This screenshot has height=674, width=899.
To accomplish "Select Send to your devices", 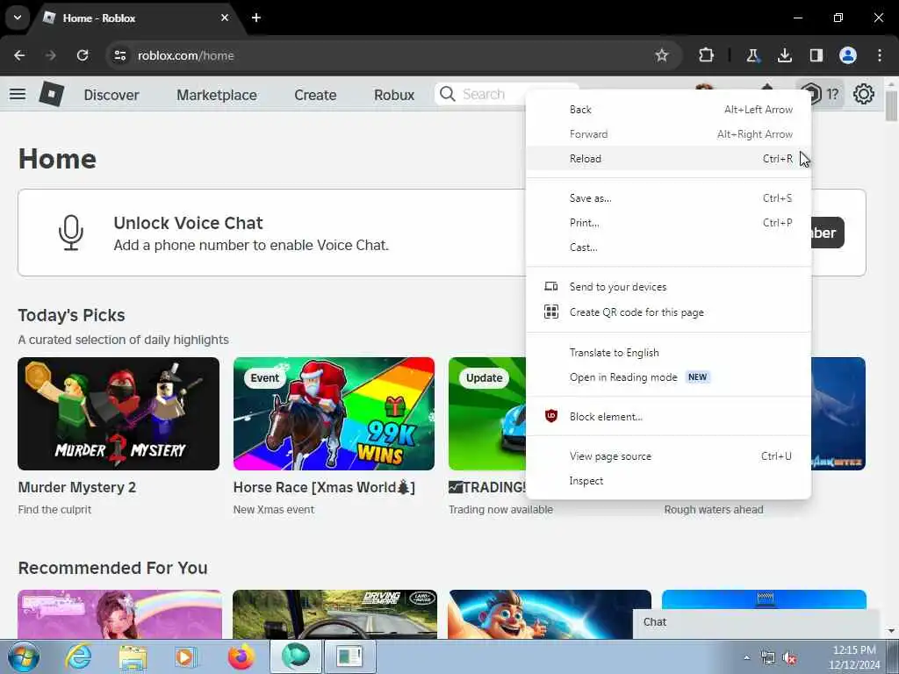I will [x=668, y=287].
